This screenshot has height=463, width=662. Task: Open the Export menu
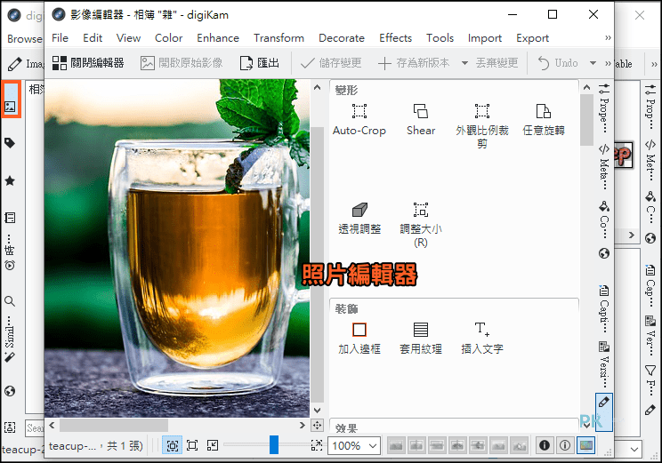point(532,38)
